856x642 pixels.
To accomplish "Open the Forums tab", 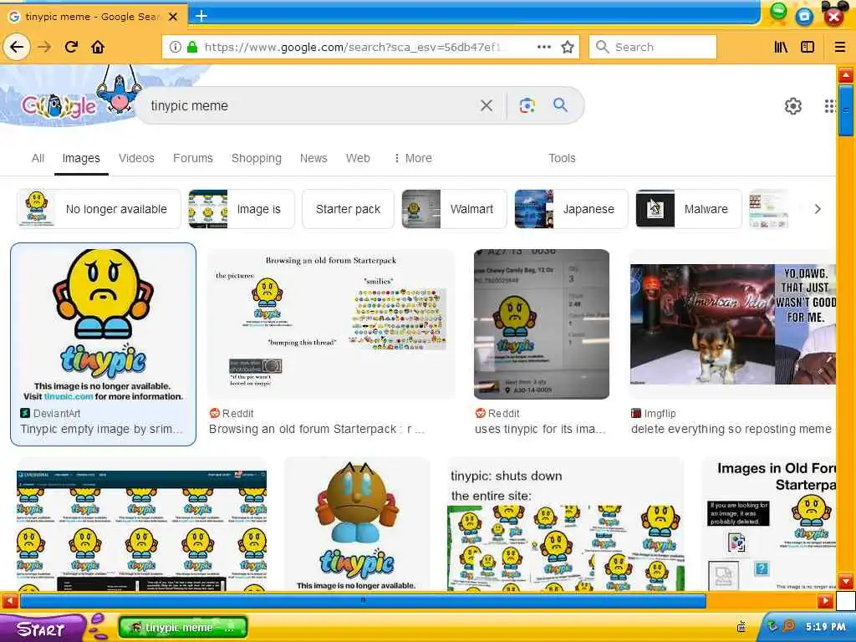I will click(x=193, y=158).
